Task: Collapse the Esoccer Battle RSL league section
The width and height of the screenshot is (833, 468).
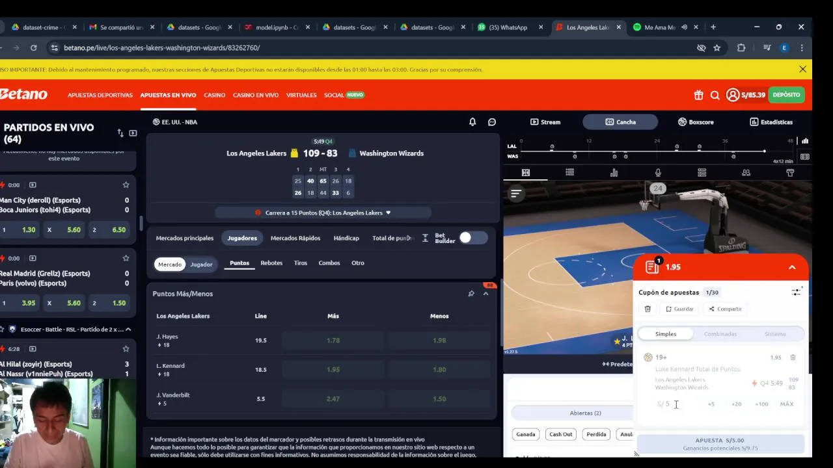Action: click(x=128, y=330)
